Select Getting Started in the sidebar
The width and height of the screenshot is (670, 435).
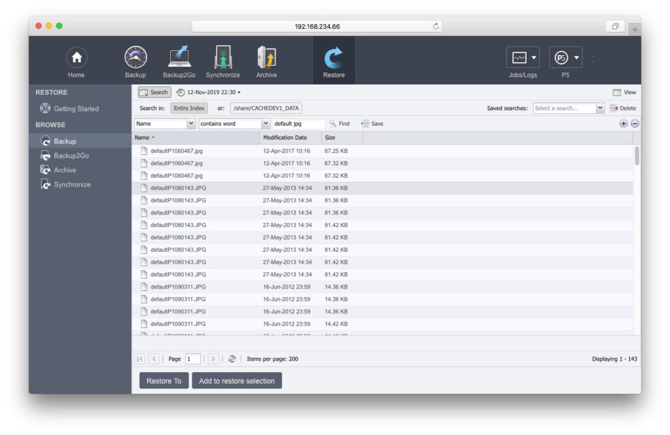(x=76, y=109)
